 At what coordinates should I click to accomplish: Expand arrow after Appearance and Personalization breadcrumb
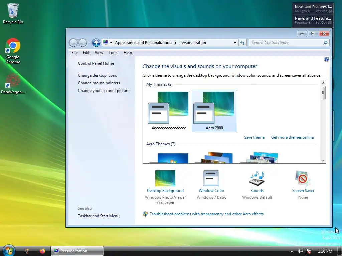(176, 43)
